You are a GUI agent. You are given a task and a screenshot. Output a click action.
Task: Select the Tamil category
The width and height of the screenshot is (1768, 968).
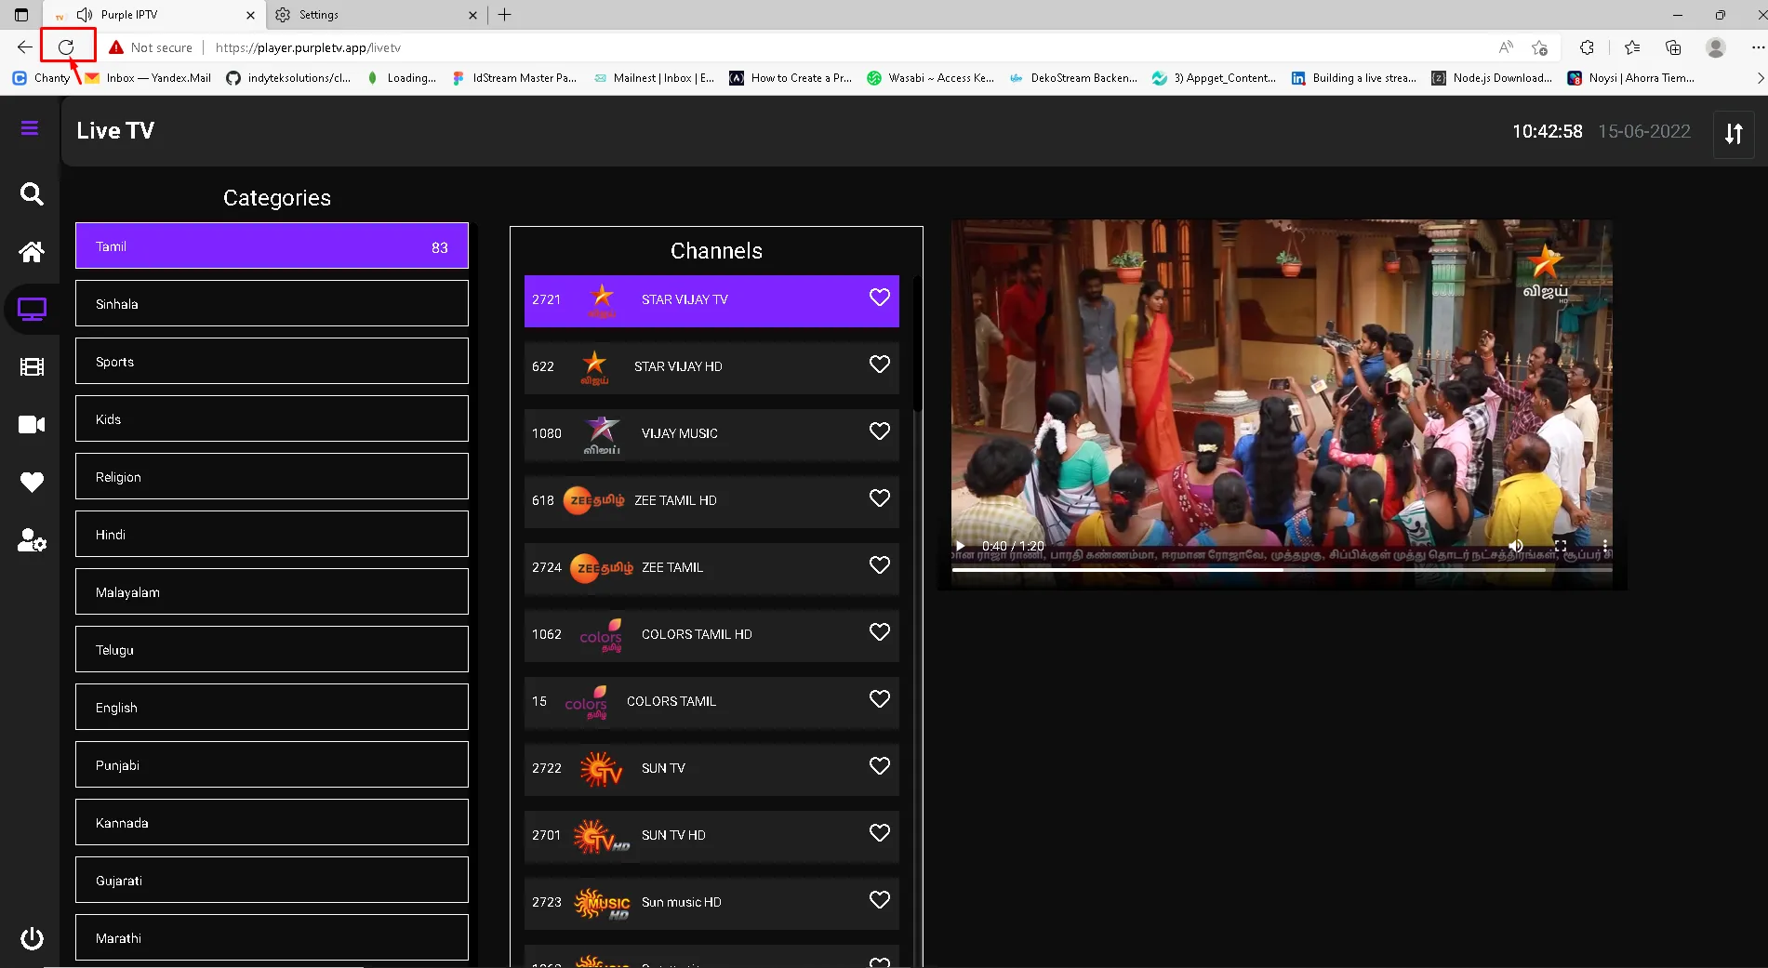pos(272,246)
